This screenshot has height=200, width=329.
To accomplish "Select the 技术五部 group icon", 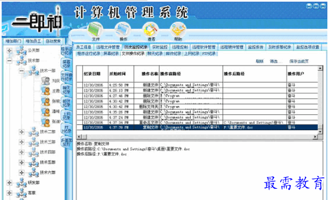I will point(34,162).
